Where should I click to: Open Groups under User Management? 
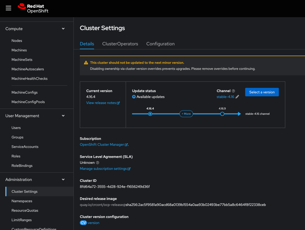coord(17,137)
